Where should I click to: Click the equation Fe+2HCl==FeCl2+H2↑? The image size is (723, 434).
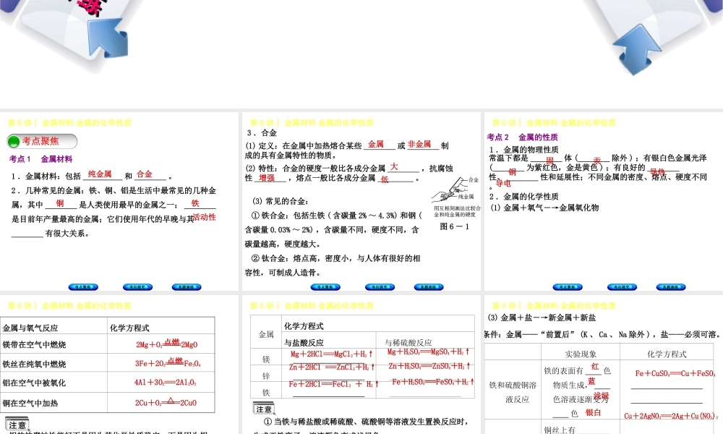(333, 383)
